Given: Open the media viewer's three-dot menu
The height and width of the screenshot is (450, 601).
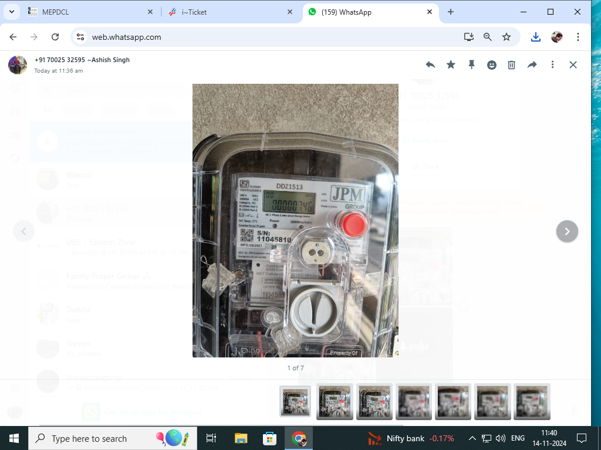Looking at the screenshot, I should 552,64.
